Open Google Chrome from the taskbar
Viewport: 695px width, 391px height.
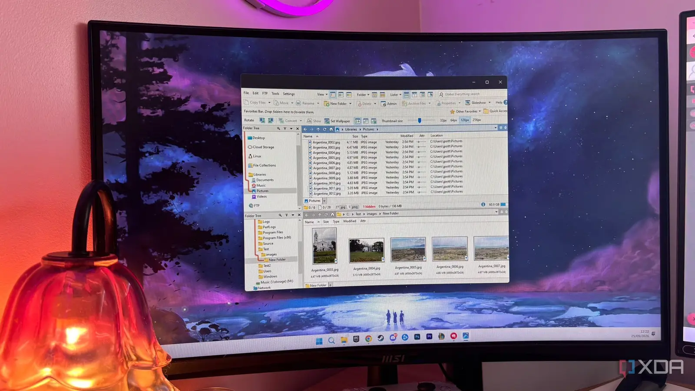point(368,338)
